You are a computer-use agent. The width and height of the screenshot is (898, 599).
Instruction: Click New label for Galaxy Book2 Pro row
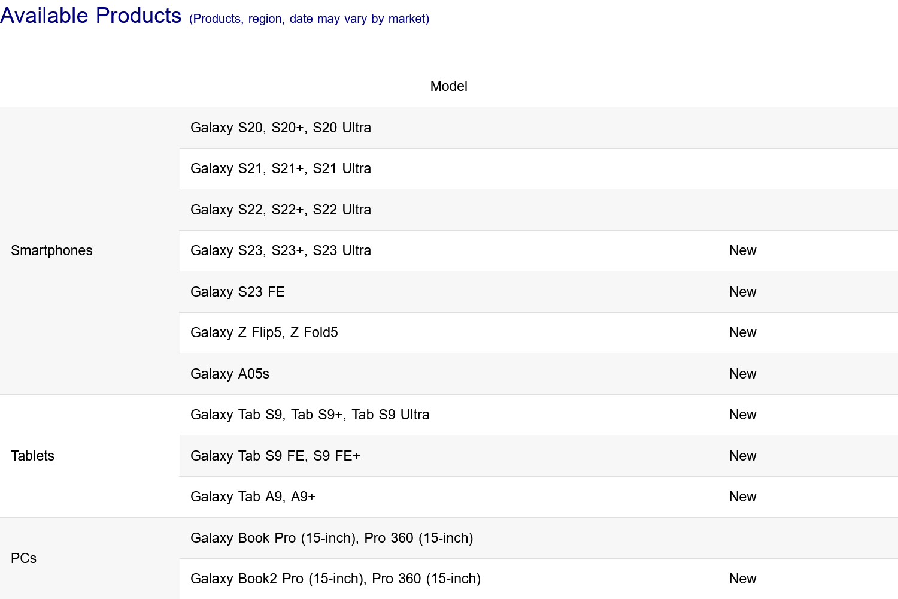(x=743, y=579)
